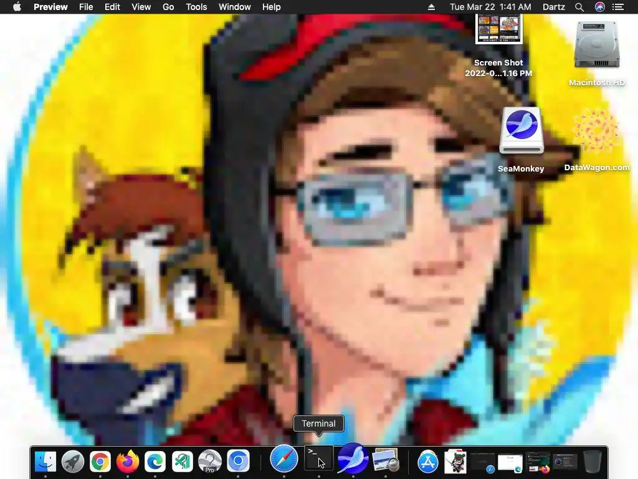Launch Microsoft Edge from the dock

155,462
